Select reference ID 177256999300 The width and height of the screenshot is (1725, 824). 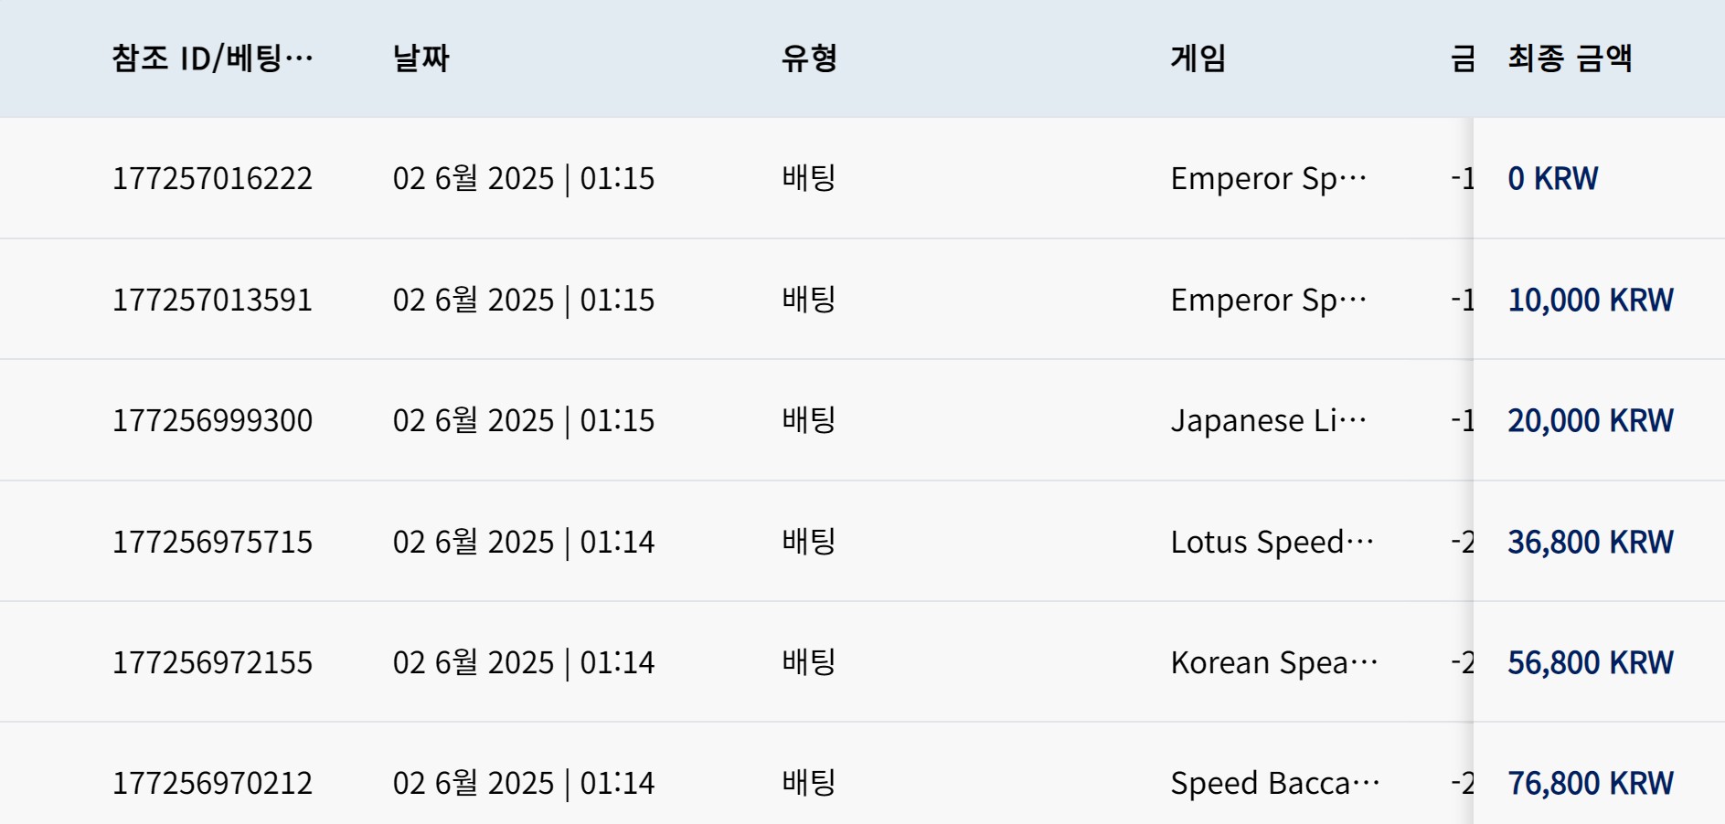pos(212,420)
